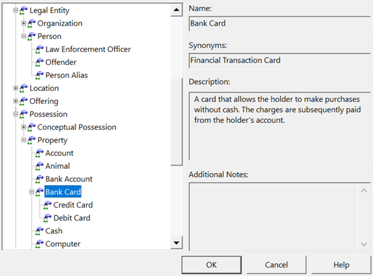Click the Cancel button
Image resolution: width=373 pixels, height=276 pixels.
coord(276,265)
